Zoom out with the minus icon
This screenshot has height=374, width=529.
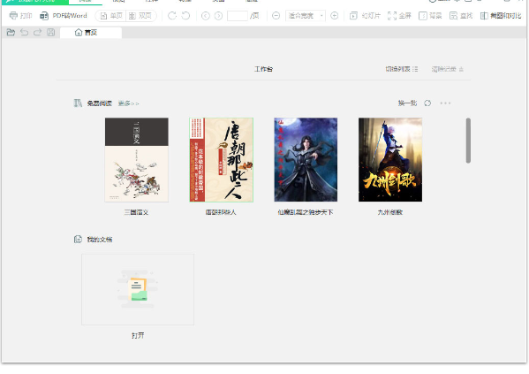coord(276,16)
